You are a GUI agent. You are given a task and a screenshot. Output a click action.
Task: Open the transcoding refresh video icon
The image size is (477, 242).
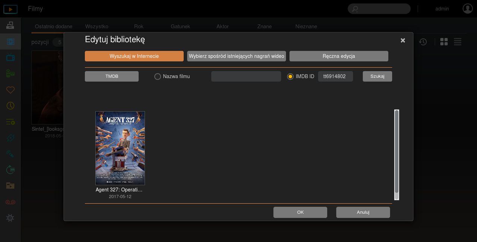coord(10,170)
